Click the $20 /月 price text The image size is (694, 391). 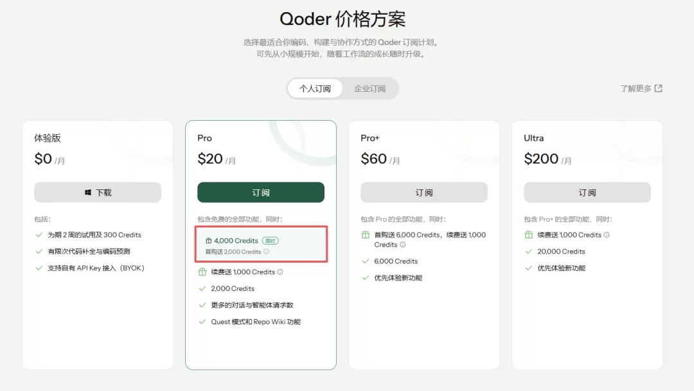coord(217,159)
